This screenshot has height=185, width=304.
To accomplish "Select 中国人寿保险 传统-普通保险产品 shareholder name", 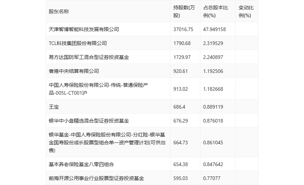I will pos(98,89).
